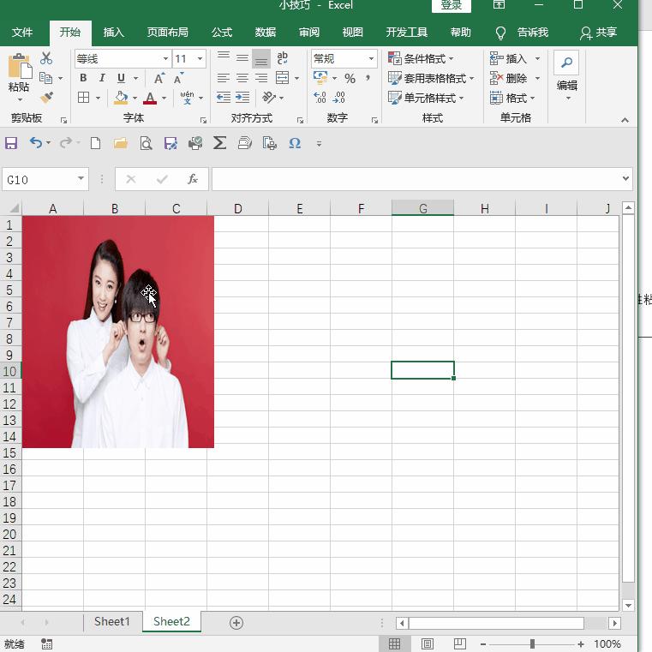Click the wén phonetic guide icon
Screen dimensions: 652x652
tap(187, 98)
